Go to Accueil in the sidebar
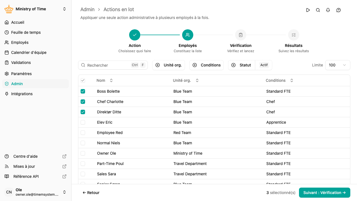357x201 pixels. pos(35,22)
